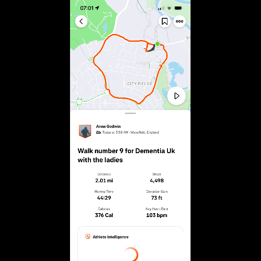The image size is (261, 261).
Task: Tap the battery icon in status bar
Action: coord(178,8)
